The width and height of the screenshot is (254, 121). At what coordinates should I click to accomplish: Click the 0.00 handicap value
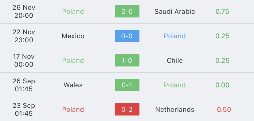222,85
